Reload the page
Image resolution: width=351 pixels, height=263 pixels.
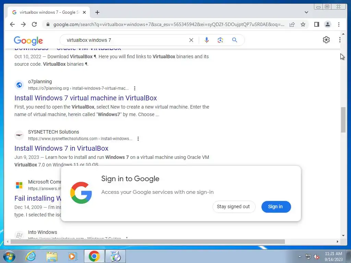pos(34,24)
